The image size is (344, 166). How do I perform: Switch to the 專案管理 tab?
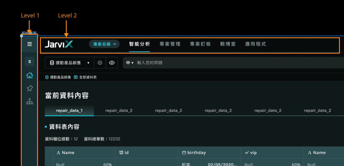[x=170, y=44]
